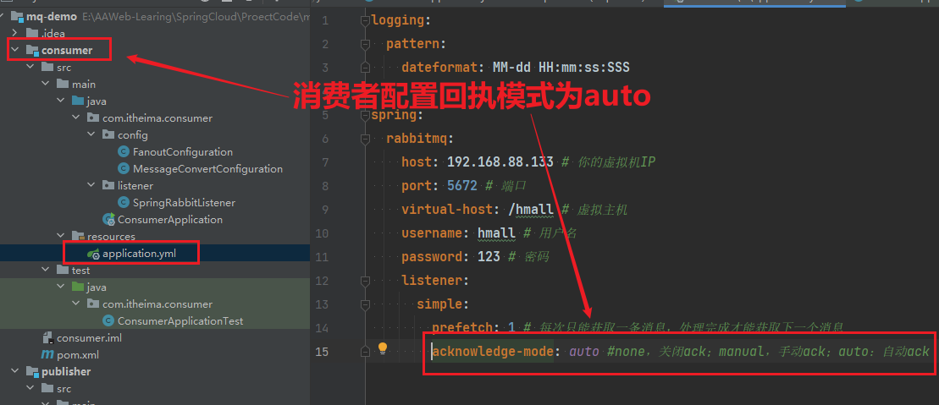Click the blue main java source folder icon
This screenshot has width=939, height=405.
pyautogui.click(x=78, y=101)
